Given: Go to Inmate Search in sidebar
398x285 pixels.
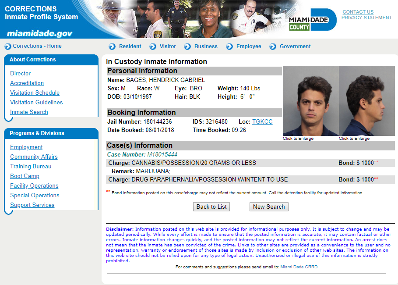Looking at the screenshot, I should click(29, 112).
